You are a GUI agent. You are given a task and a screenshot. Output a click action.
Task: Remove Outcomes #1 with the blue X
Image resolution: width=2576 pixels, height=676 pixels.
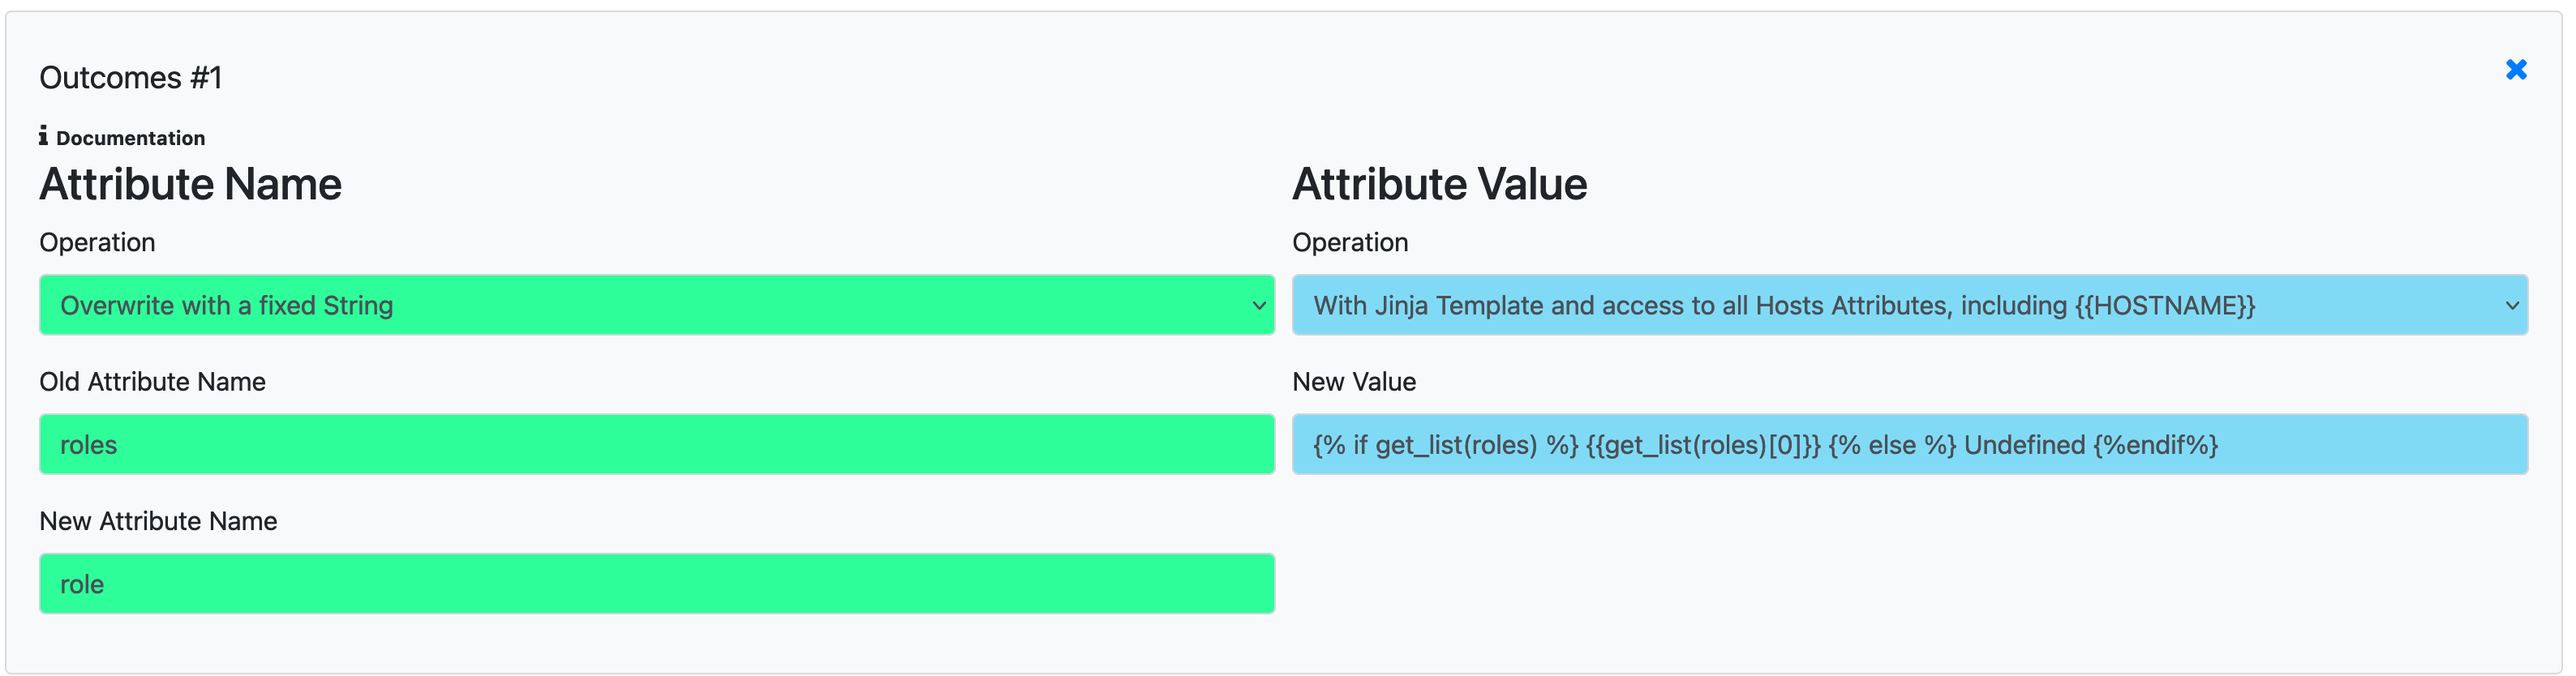coord(2516,70)
